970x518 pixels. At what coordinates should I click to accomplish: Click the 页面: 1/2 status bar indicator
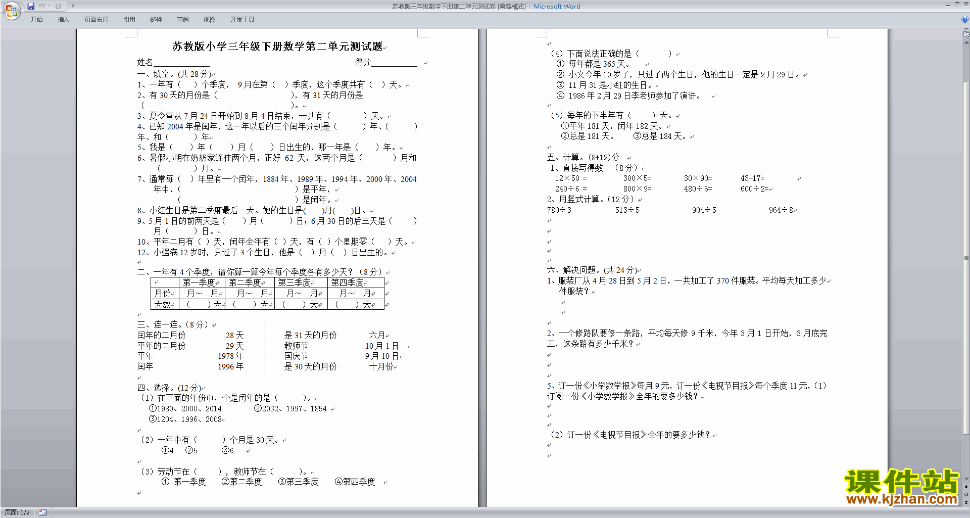[17, 512]
